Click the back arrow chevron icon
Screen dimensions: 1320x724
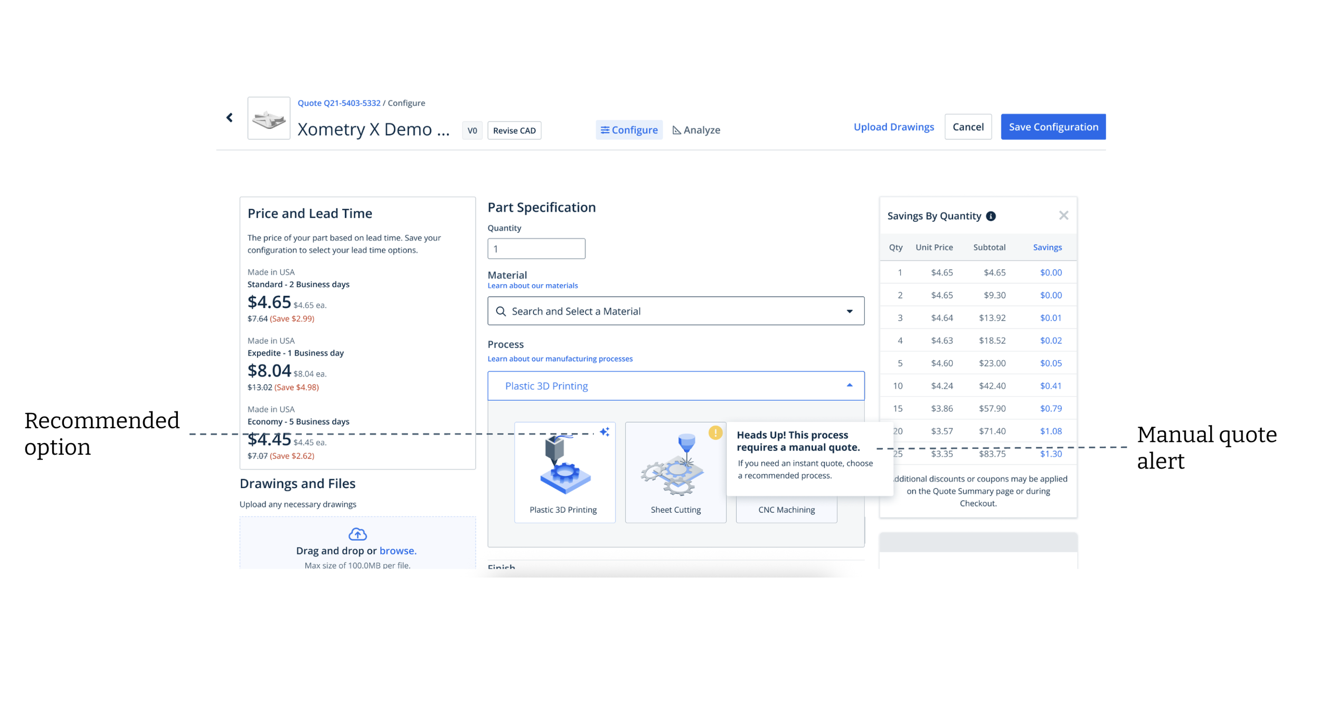[x=230, y=118]
